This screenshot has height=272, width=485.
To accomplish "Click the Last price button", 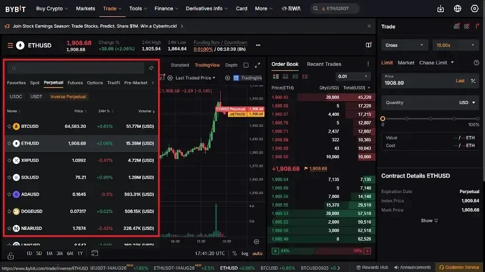I will (x=460, y=80).
